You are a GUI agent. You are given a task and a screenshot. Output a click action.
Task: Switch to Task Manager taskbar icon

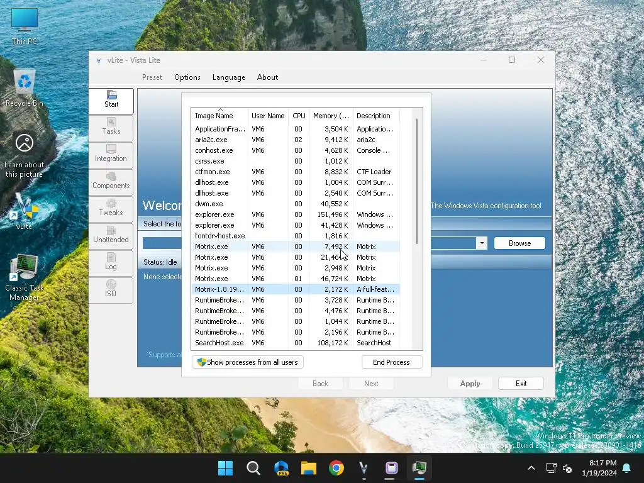pyautogui.click(x=419, y=468)
